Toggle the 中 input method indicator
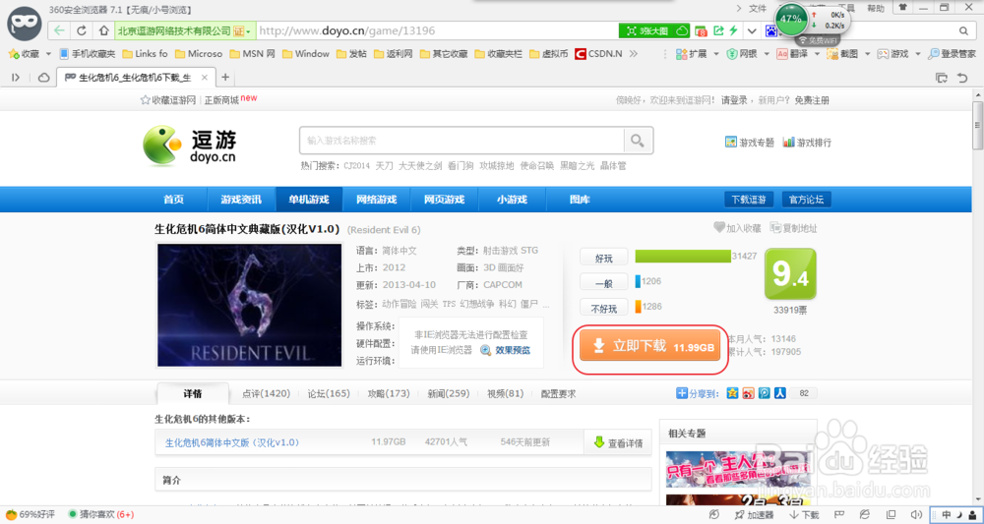The height and width of the screenshot is (524, 984). 947,514
